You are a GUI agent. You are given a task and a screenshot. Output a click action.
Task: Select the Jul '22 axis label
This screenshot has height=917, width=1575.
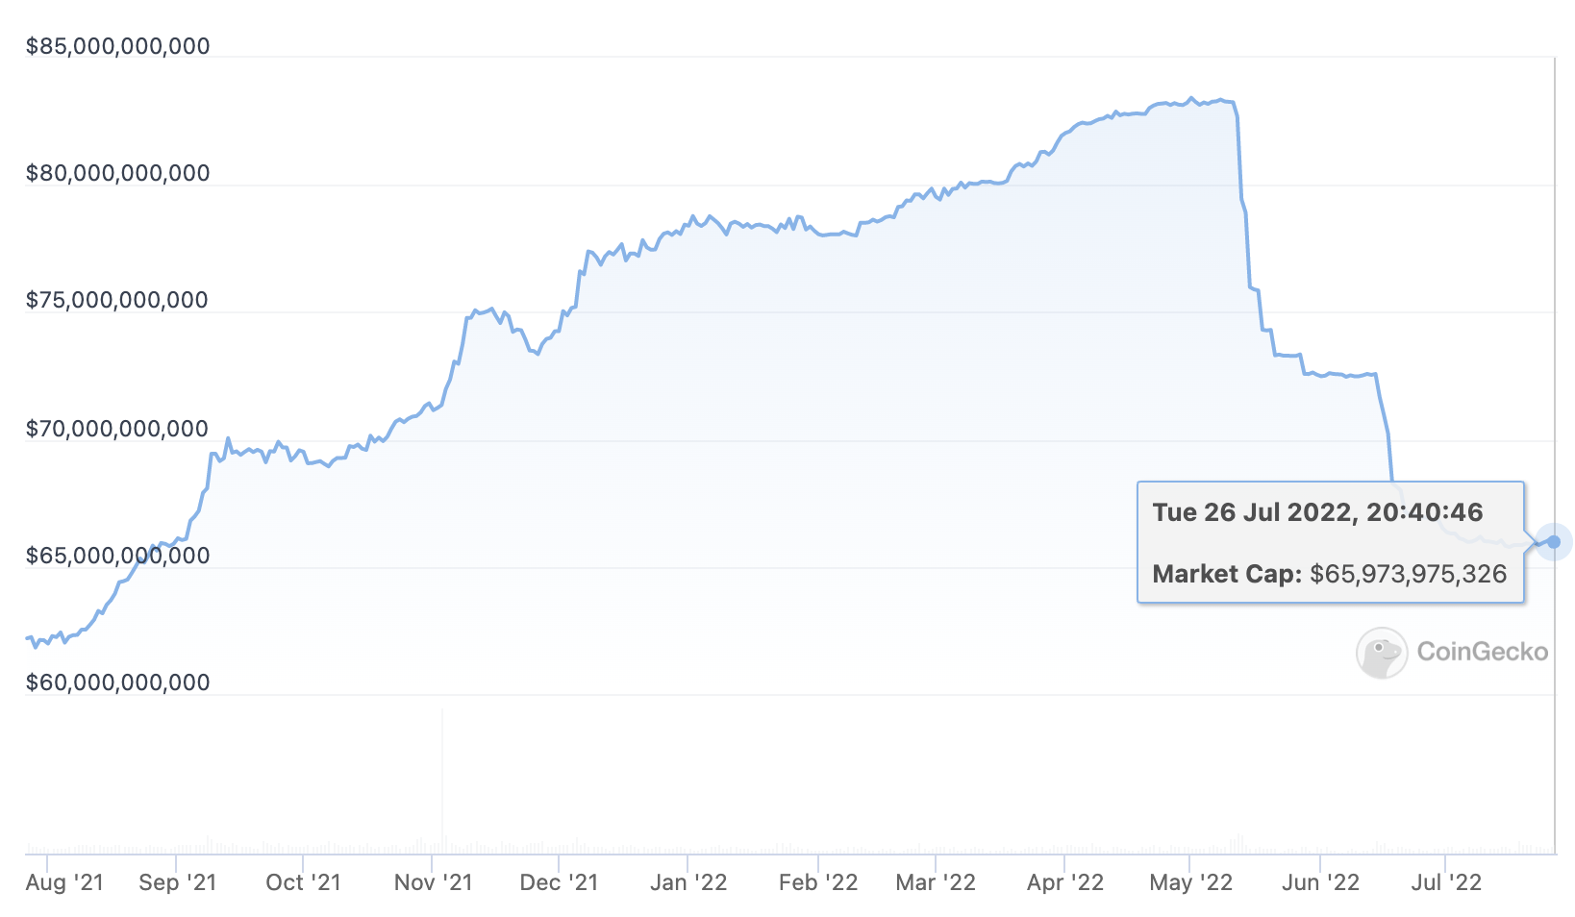(1446, 882)
